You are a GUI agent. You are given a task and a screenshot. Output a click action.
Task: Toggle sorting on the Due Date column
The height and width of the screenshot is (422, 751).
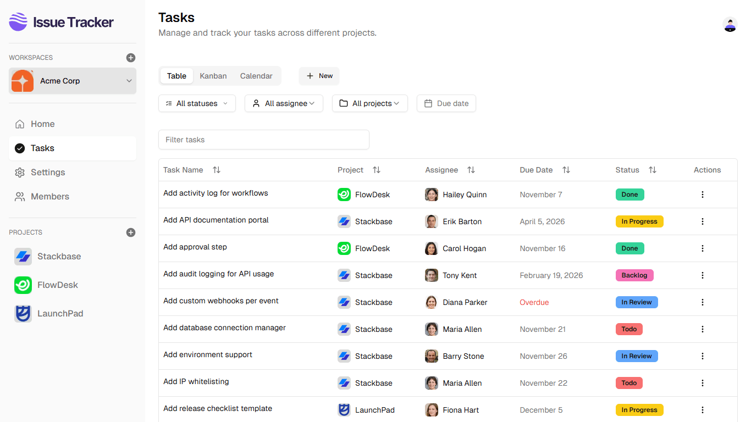pos(566,170)
